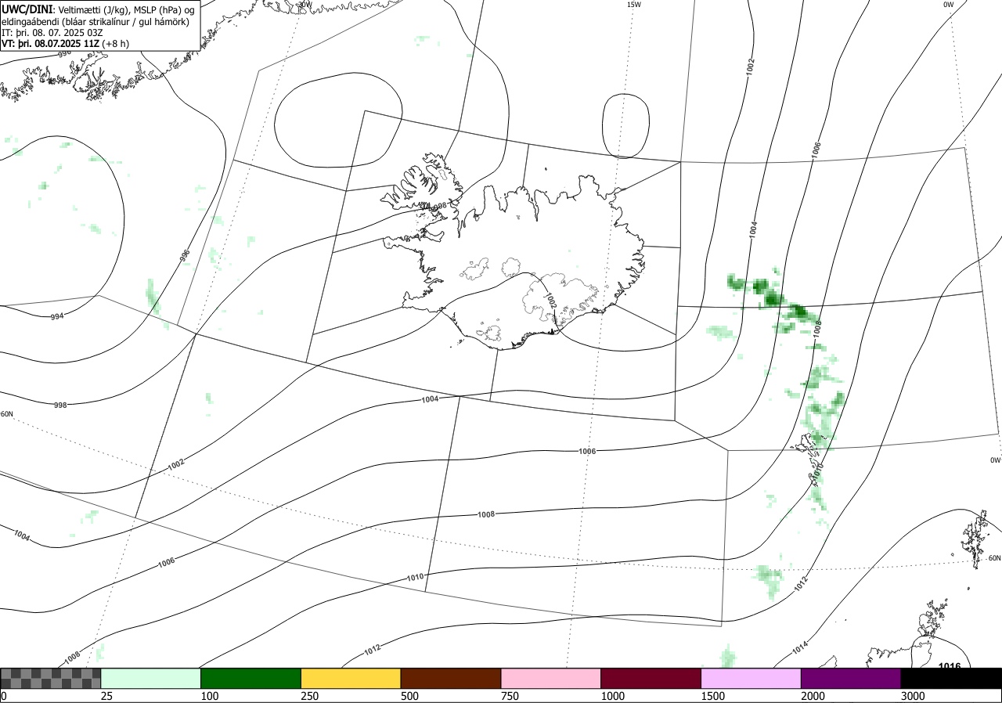Click the legend value '2000'

click(813, 696)
